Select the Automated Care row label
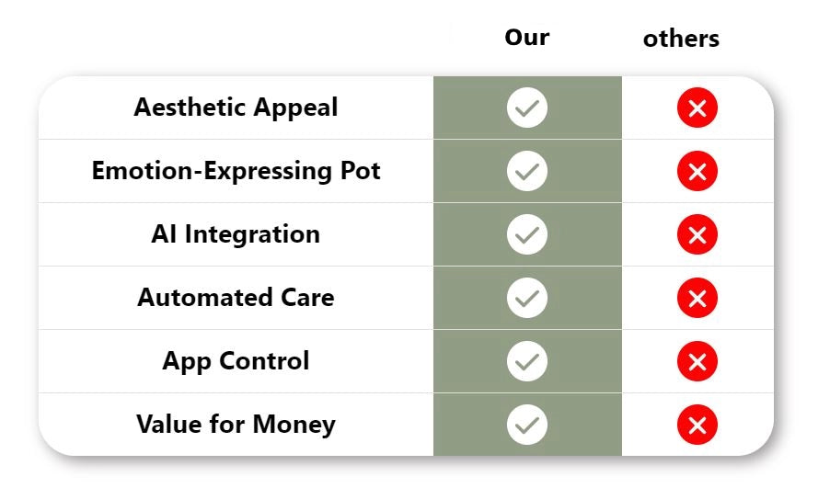Viewport: 830px width, 488px height. point(236,298)
